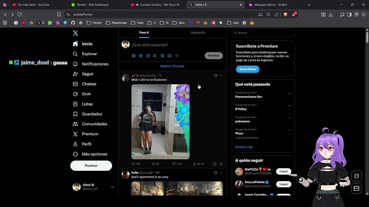Open a new browser tab
Image resolution: width=369 pixels, height=207 pixels.
tap(309, 5)
